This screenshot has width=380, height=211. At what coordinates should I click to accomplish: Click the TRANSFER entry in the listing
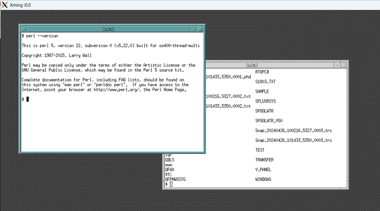point(264,160)
